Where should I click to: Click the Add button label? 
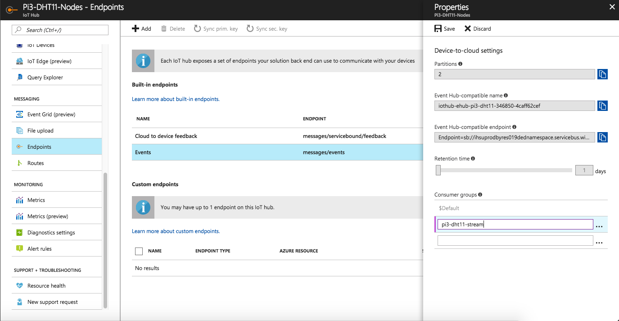click(146, 29)
